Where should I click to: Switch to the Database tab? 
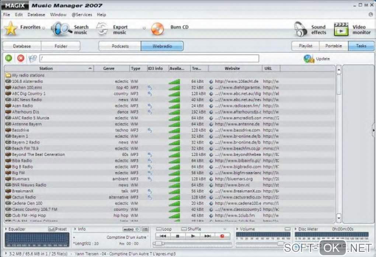(22, 46)
